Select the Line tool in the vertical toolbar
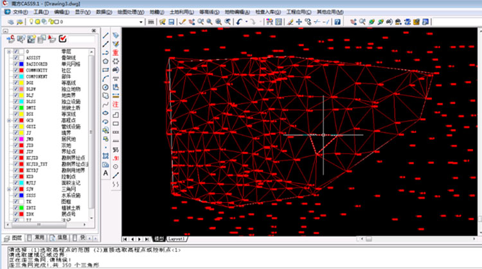482x269 pixels. click(x=105, y=35)
